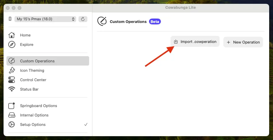Click the Internal Options drive icon
273x140 pixels.
12,115
